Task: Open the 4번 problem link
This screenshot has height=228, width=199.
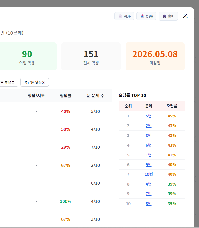Action: click(x=149, y=184)
